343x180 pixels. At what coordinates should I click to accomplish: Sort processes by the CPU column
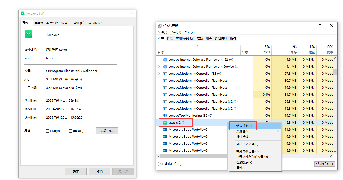coord(262,50)
